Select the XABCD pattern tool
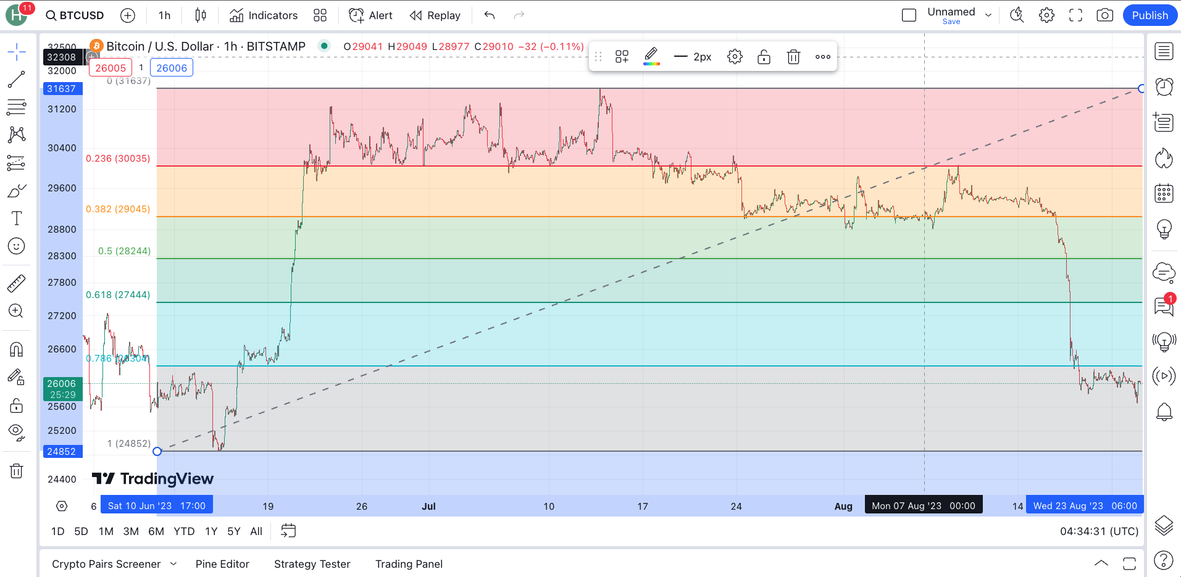 (x=17, y=135)
